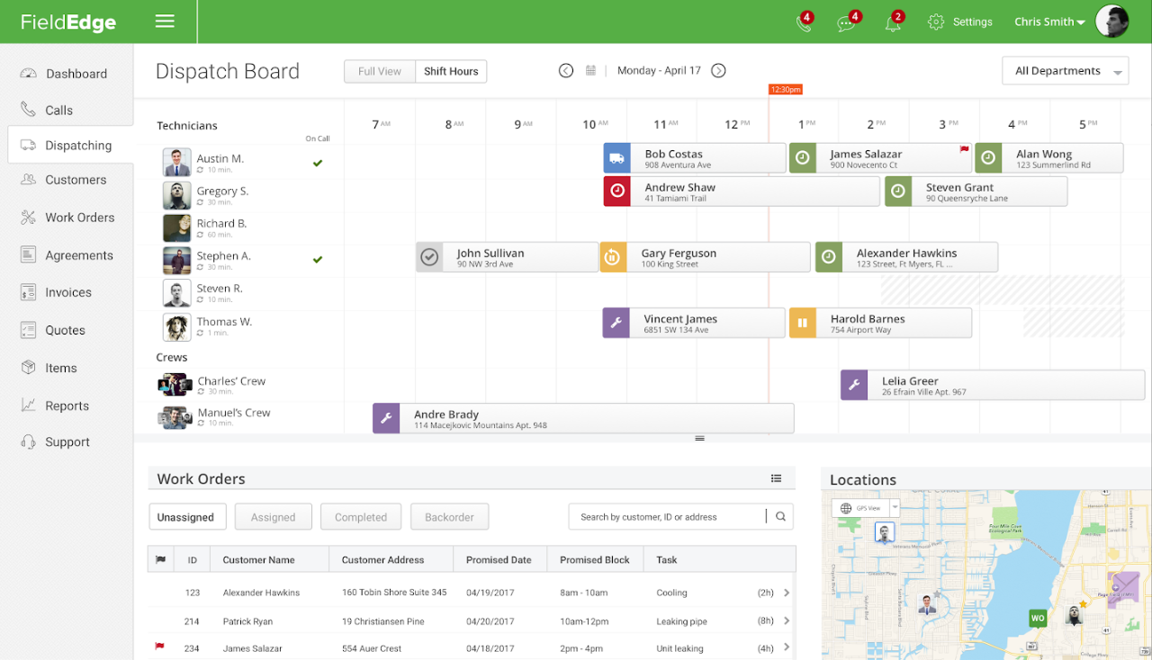
Task: Click the green WO marker on the map
Action: coord(1038,618)
